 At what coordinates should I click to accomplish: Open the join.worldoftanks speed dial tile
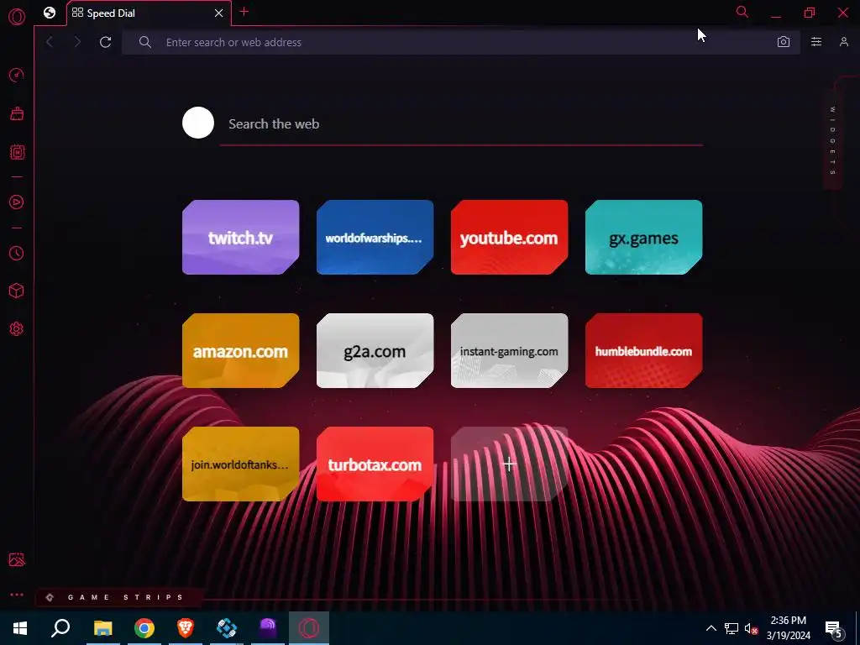coord(241,464)
